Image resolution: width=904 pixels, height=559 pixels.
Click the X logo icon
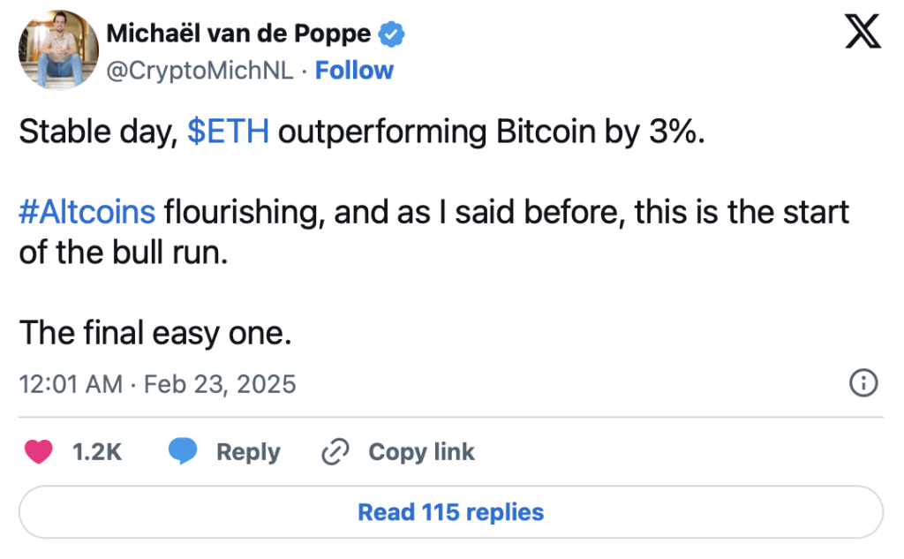[x=863, y=32]
